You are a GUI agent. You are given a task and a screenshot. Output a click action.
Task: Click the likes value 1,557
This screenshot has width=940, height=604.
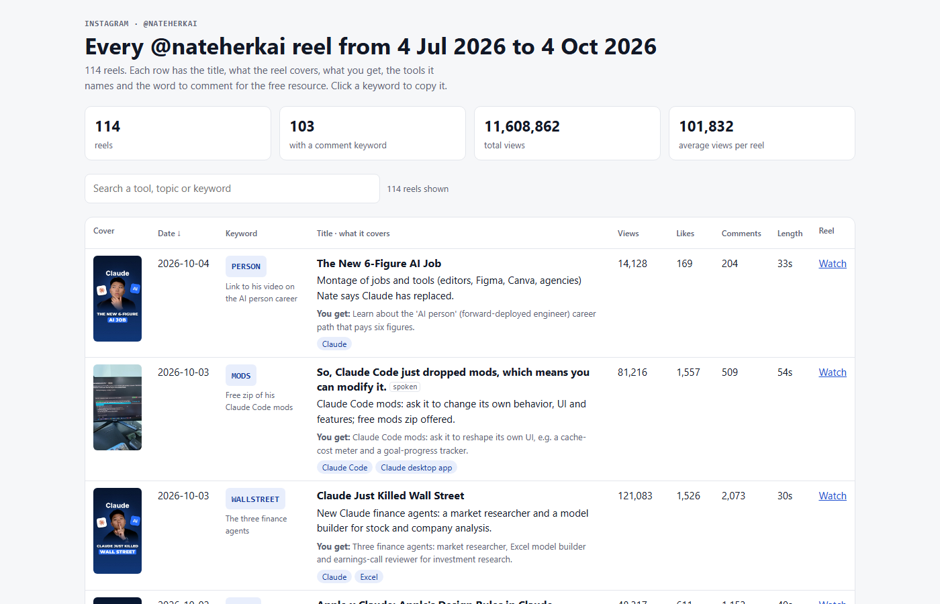tap(688, 372)
